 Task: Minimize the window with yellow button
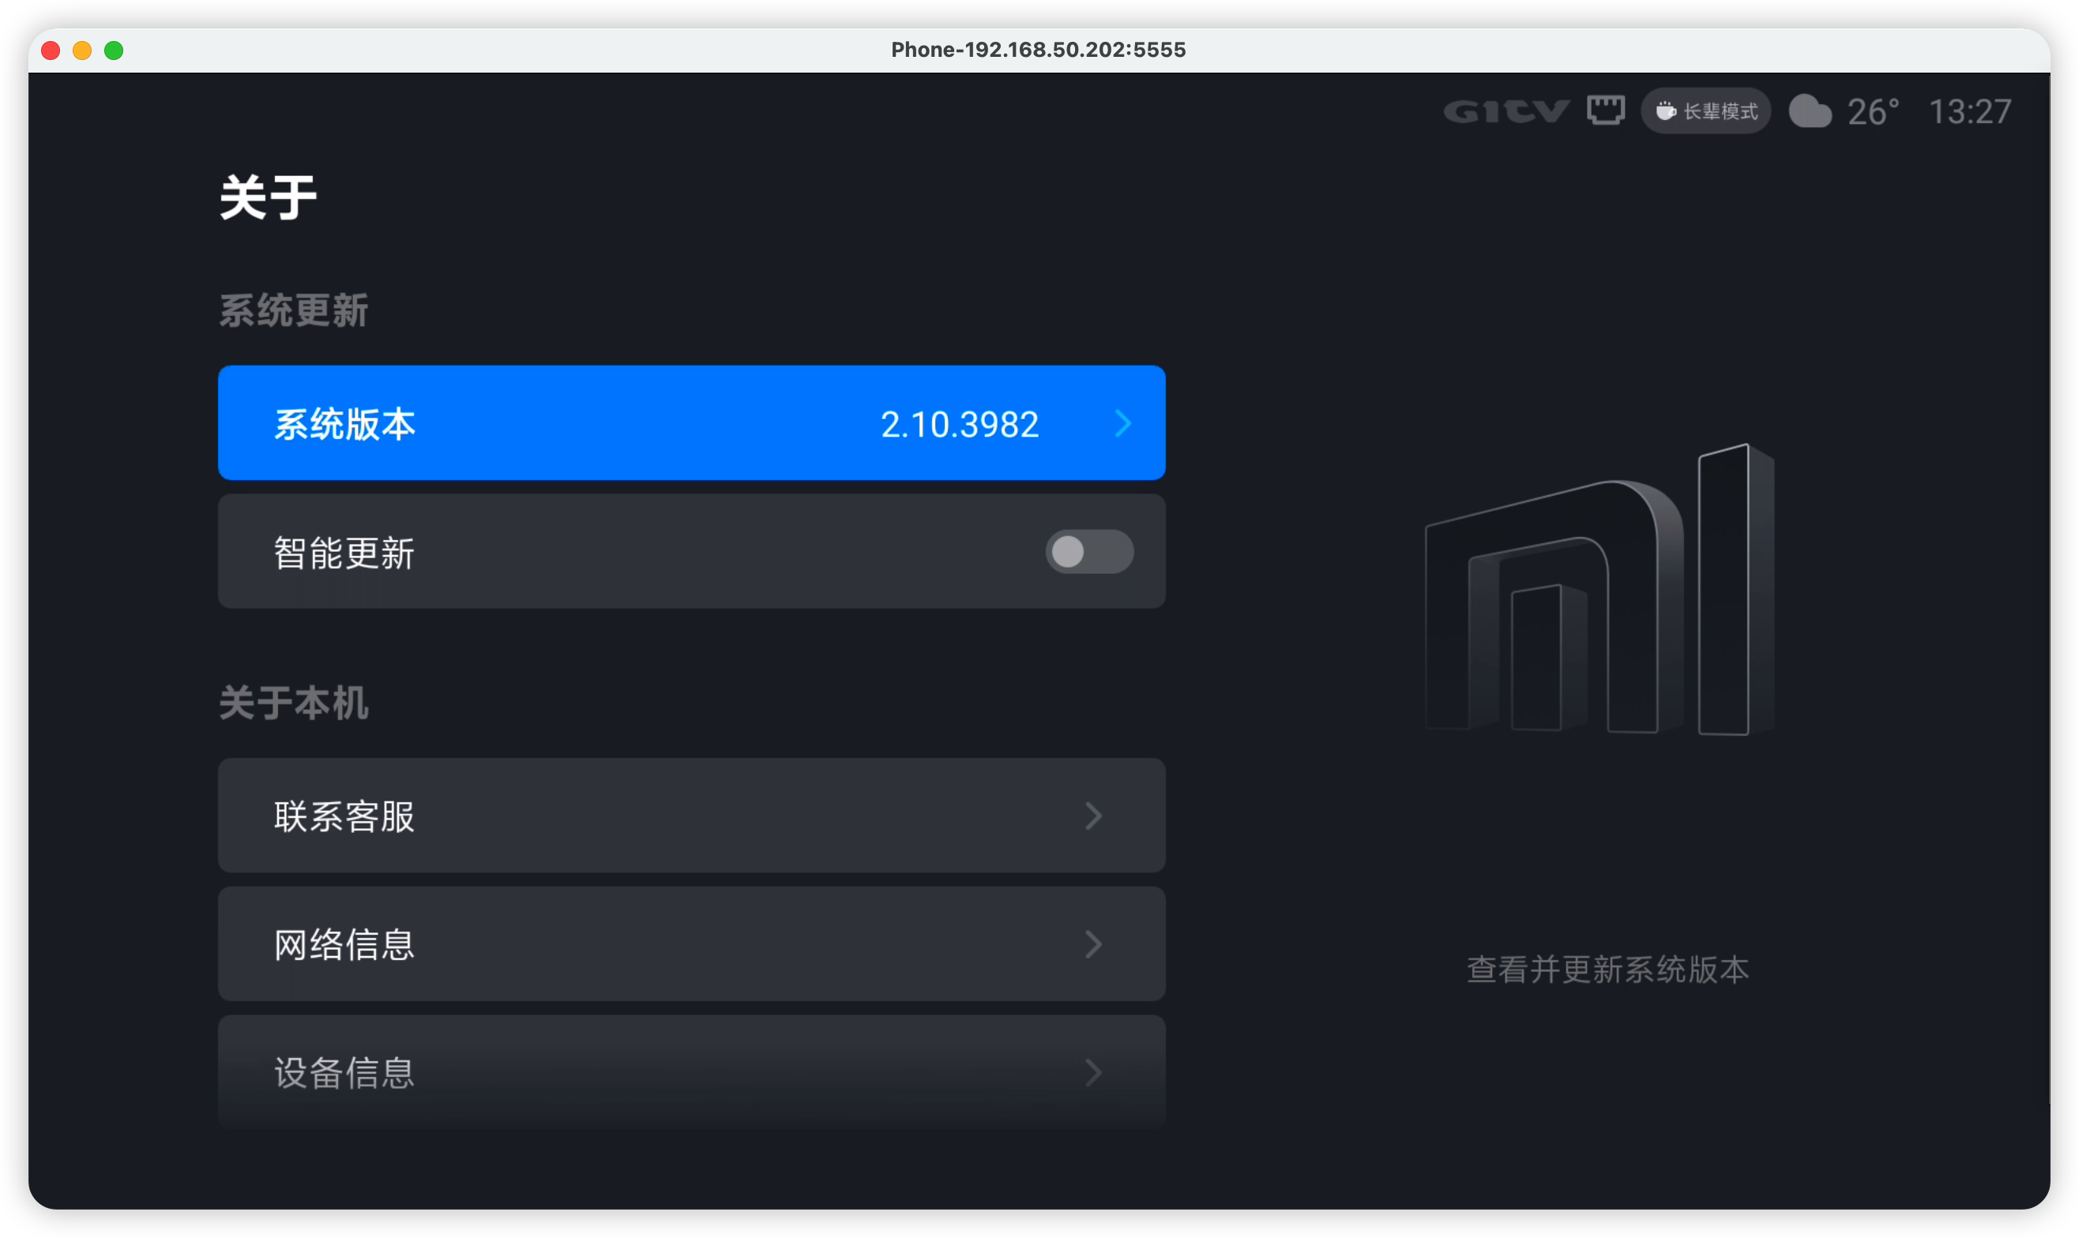[x=83, y=51]
